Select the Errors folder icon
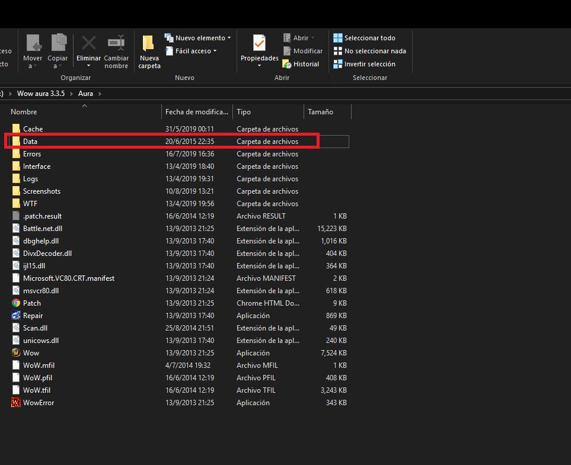Screen dimensions: 571x465 pyautogui.click(x=16, y=154)
